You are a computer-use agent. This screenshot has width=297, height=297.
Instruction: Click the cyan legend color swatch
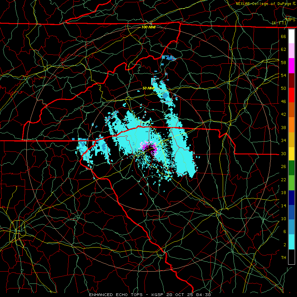(x=291, y=242)
